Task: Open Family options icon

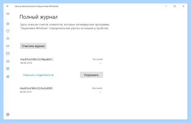Action: (8, 76)
